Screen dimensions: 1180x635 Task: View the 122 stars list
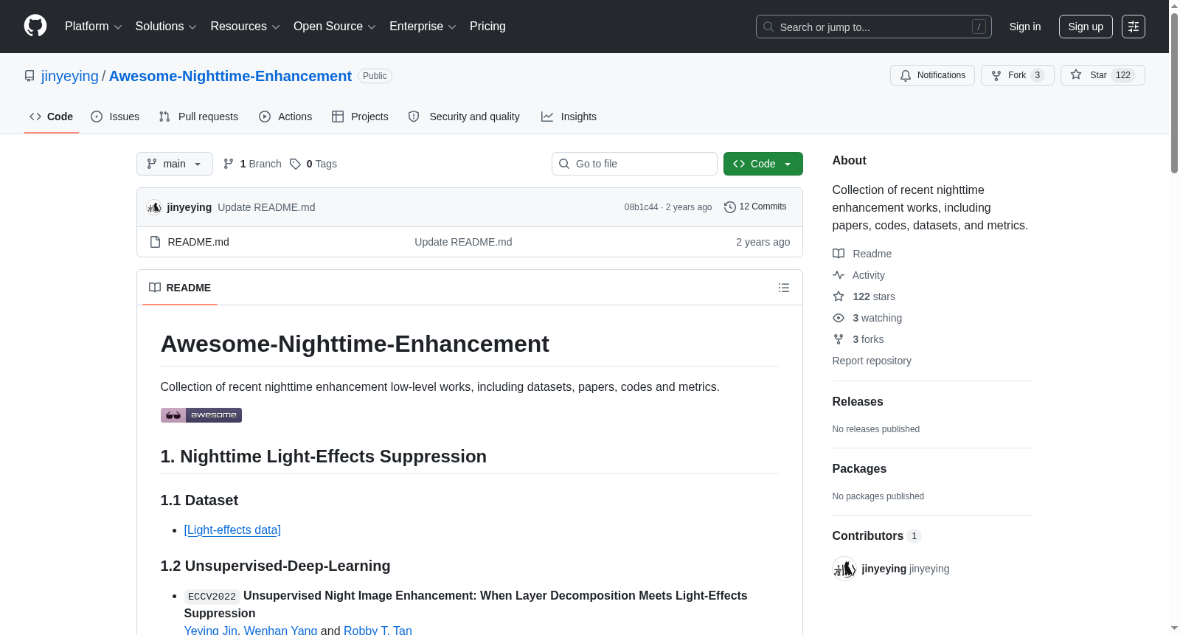(864, 296)
